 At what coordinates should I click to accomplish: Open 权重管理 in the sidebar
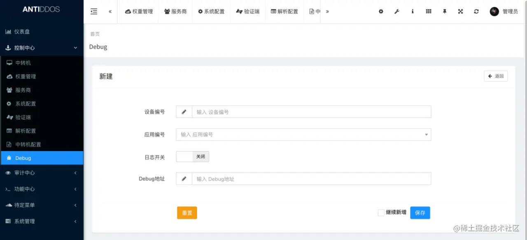[42, 76]
